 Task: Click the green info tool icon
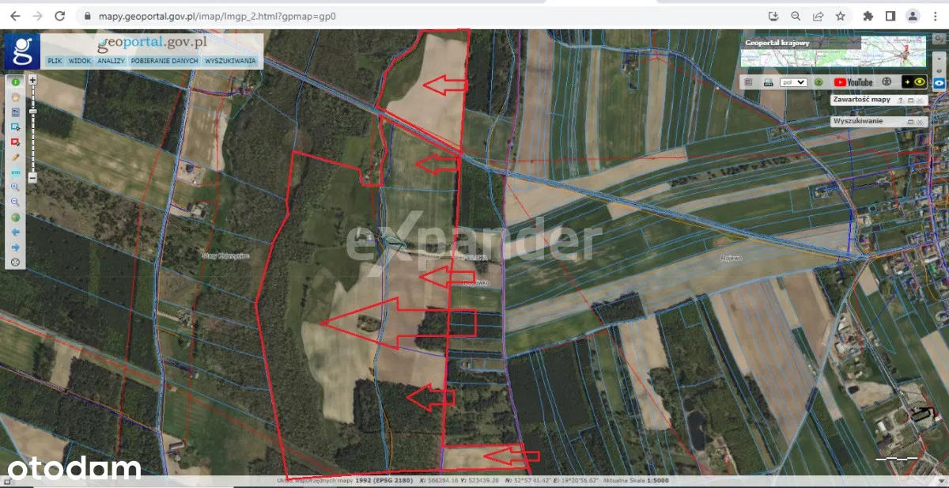[15, 82]
